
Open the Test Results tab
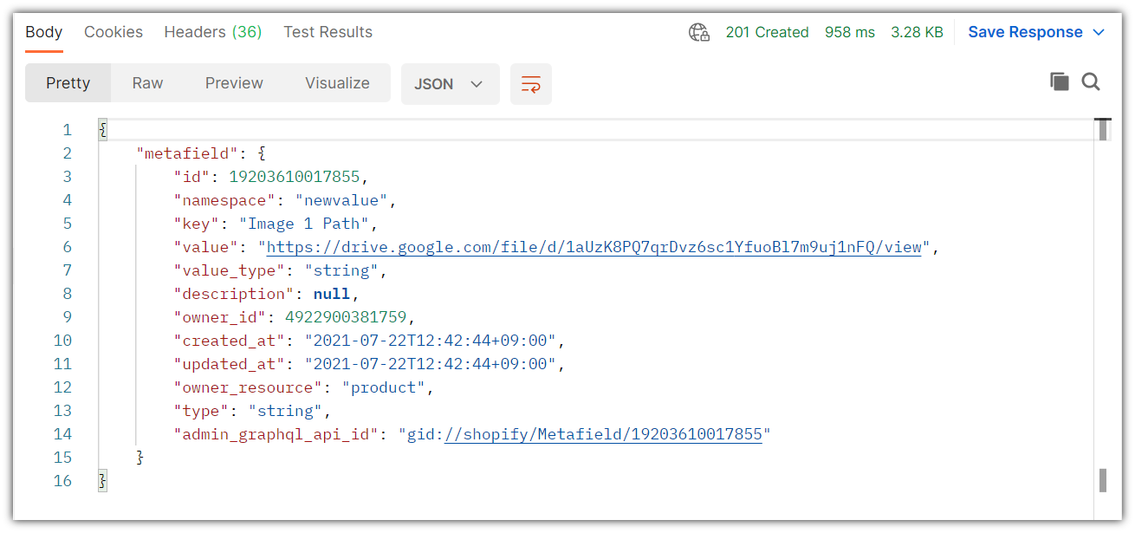pos(328,31)
